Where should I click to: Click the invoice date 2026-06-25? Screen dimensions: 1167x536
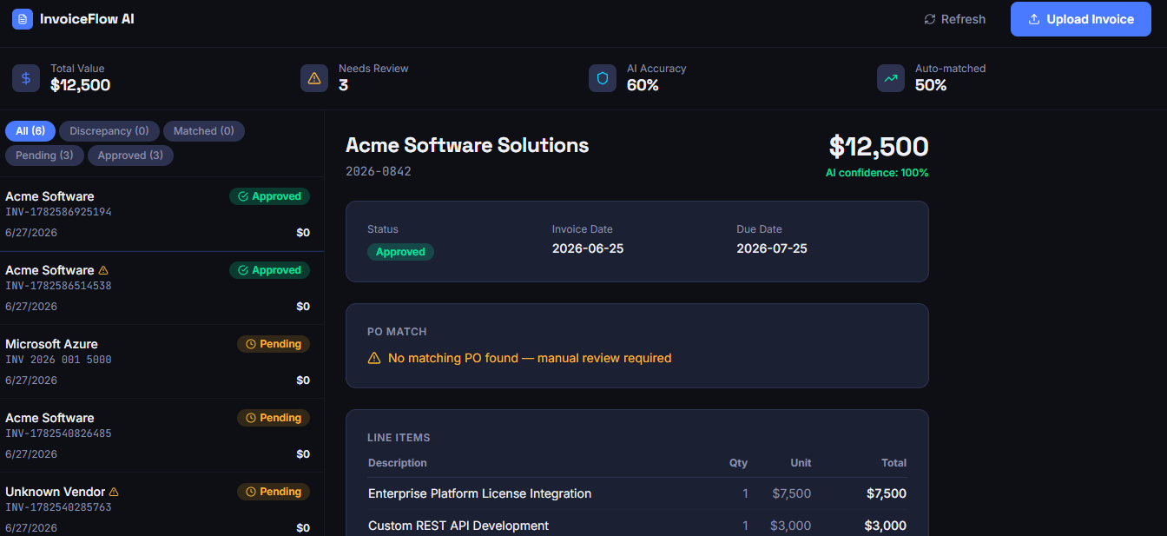pos(588,248)
